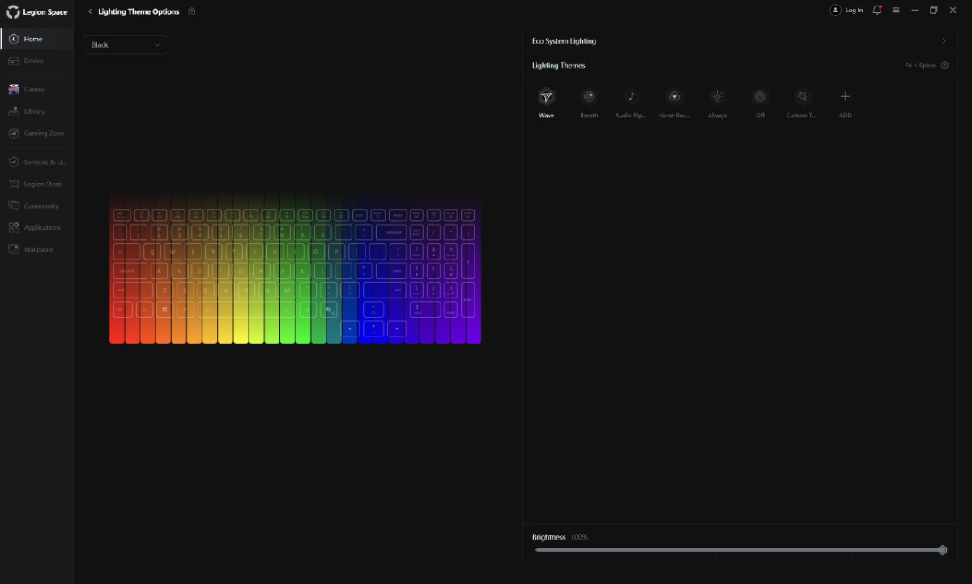Viewport: 972px width, 584px height.
Task: Open the hamburger menu in title bar
Action: 896,11
